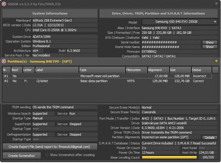Click the Firmware value EXT0BB6Q

[149, 52]
